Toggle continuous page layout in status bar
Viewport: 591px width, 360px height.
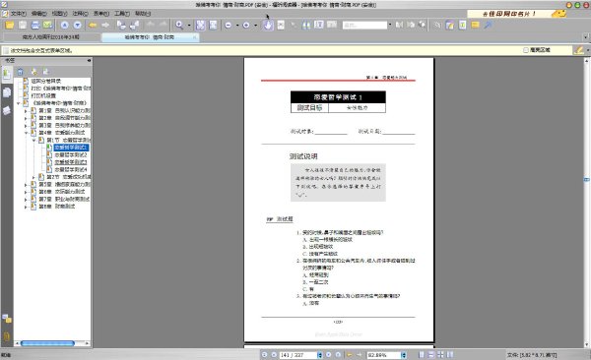coord(431,355)
